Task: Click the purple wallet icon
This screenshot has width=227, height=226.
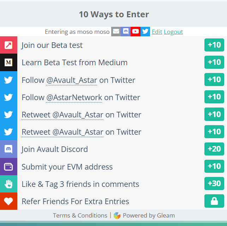Action: click(x=8, y=167)
